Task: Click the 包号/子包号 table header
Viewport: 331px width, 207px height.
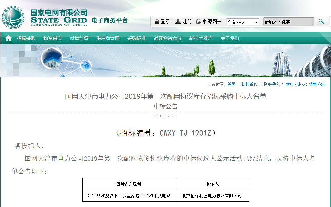Action: 129,184
